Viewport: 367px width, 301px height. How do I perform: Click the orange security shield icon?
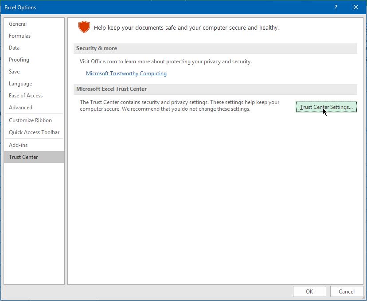point(84,27)
